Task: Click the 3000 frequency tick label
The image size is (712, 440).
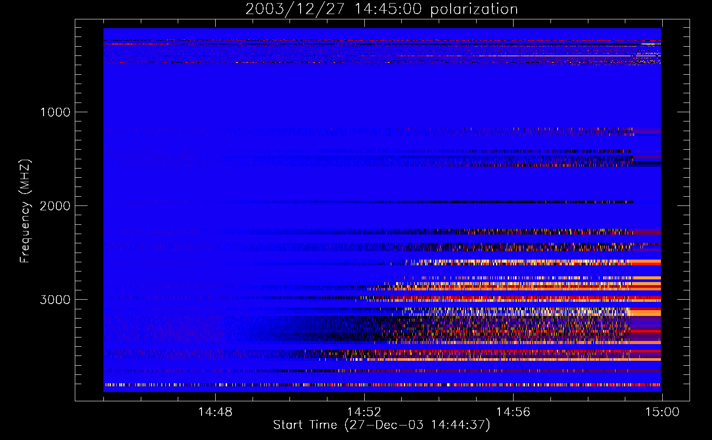Action: (55, 300)
